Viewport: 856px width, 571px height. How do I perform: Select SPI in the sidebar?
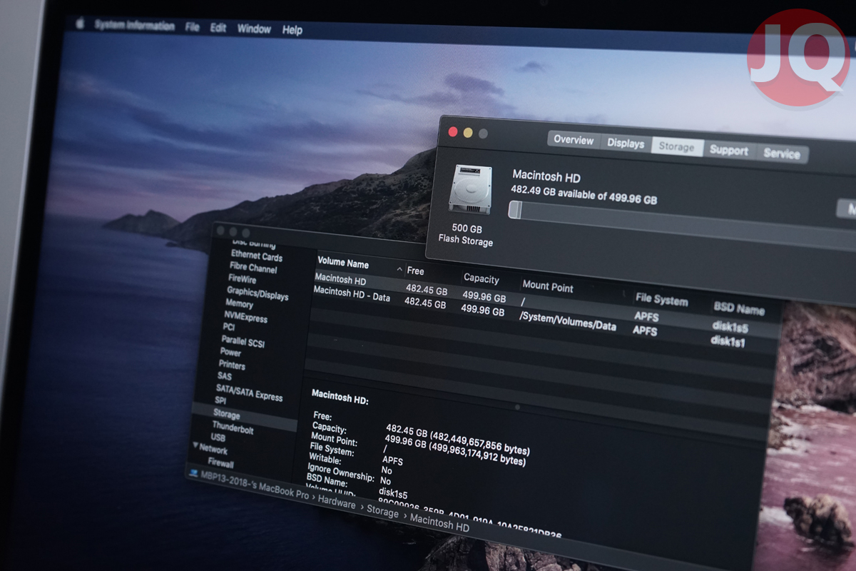(221, 401)
